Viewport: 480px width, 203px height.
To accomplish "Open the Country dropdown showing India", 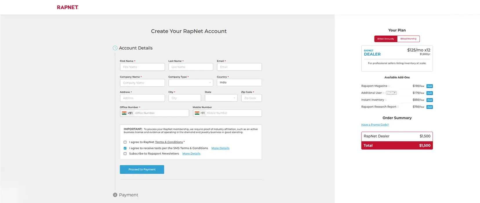I will click(x=239, y=83).
